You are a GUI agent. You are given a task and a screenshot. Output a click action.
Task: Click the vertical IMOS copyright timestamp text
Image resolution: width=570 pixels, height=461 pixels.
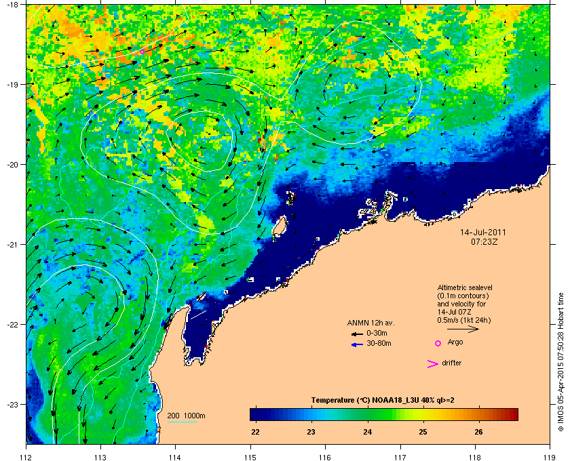(x=560, y=363)
